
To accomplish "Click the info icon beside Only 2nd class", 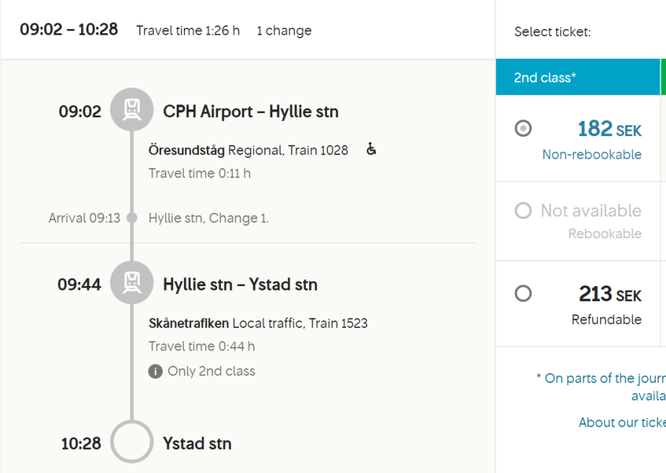I will point(155,372).
